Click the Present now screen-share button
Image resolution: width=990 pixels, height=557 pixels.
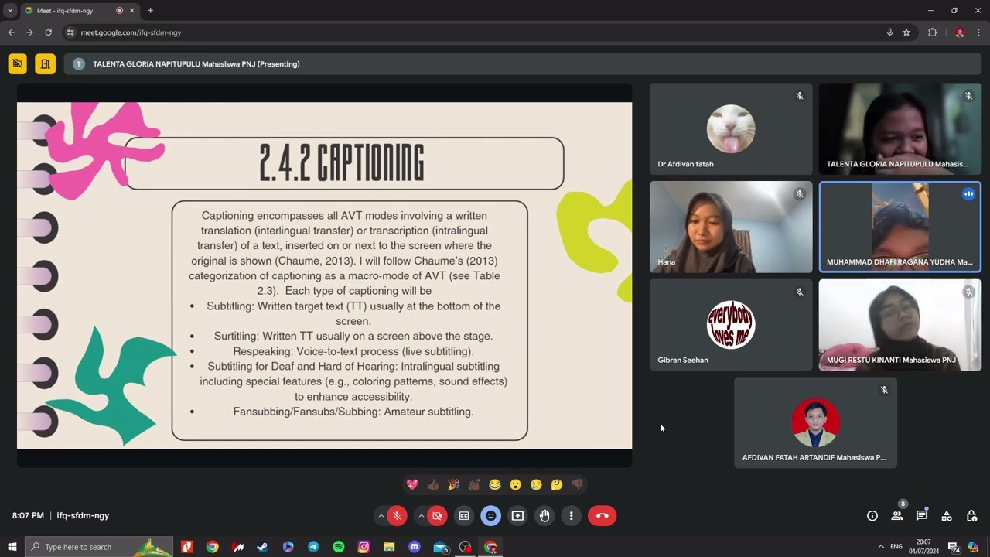pos(517,516)
